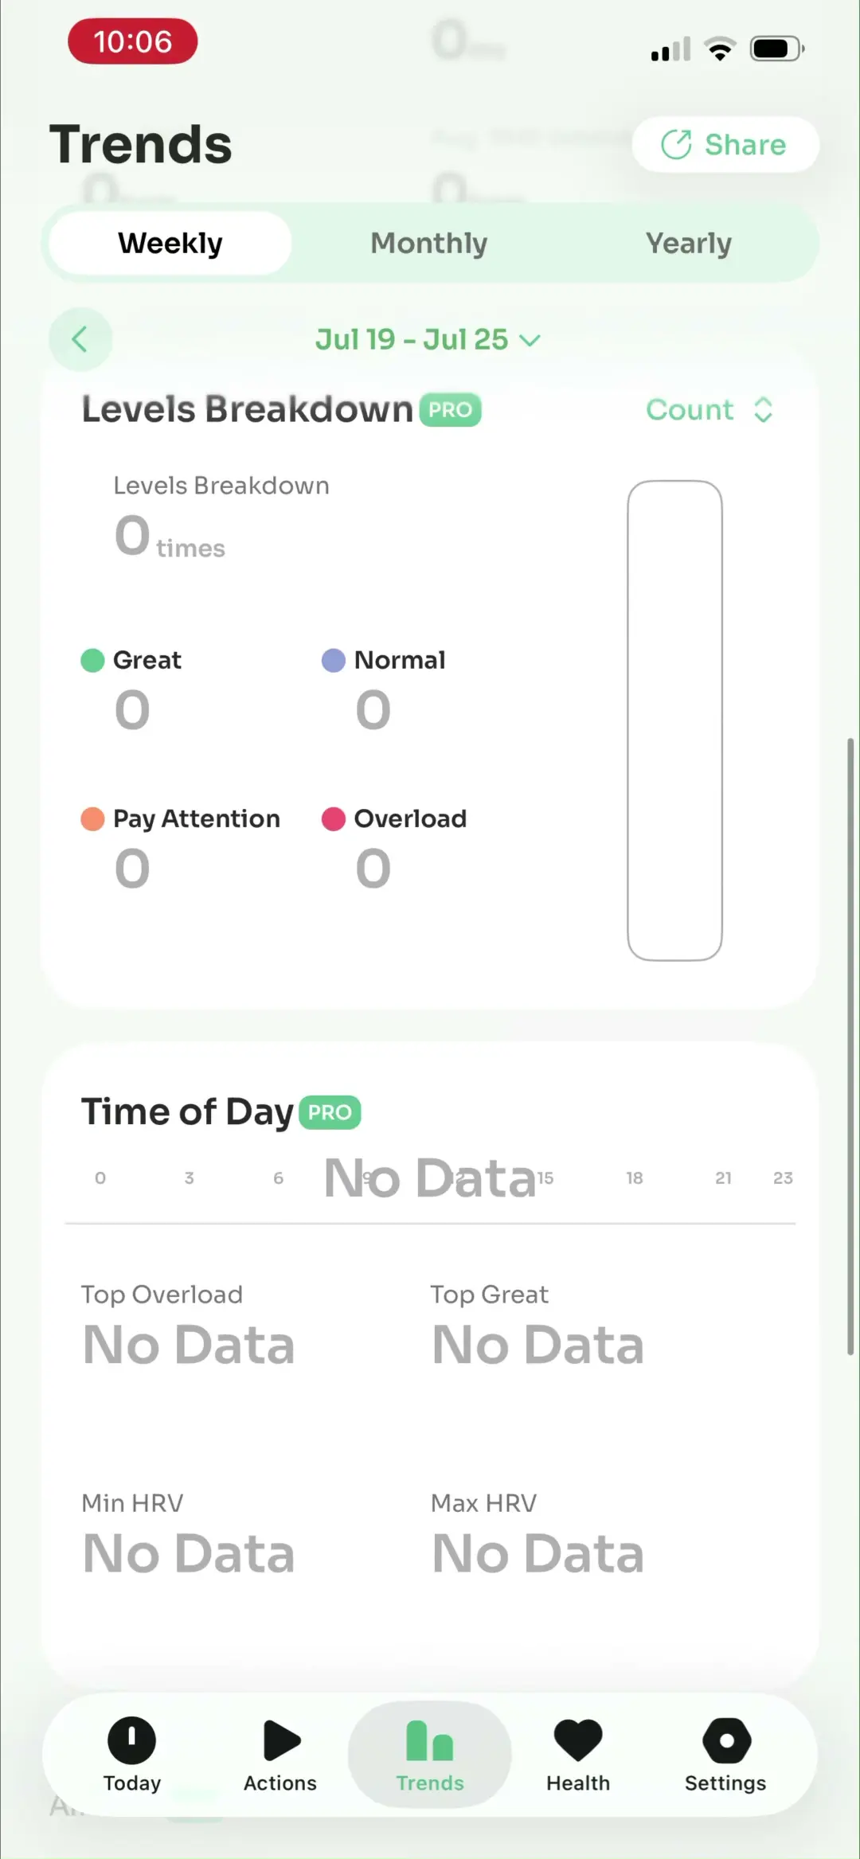Expand the Jul 19 - Jul 25 date picker
Image resolution: width=860 pixels, height=1859 pixels.
(x=428, y=340)
